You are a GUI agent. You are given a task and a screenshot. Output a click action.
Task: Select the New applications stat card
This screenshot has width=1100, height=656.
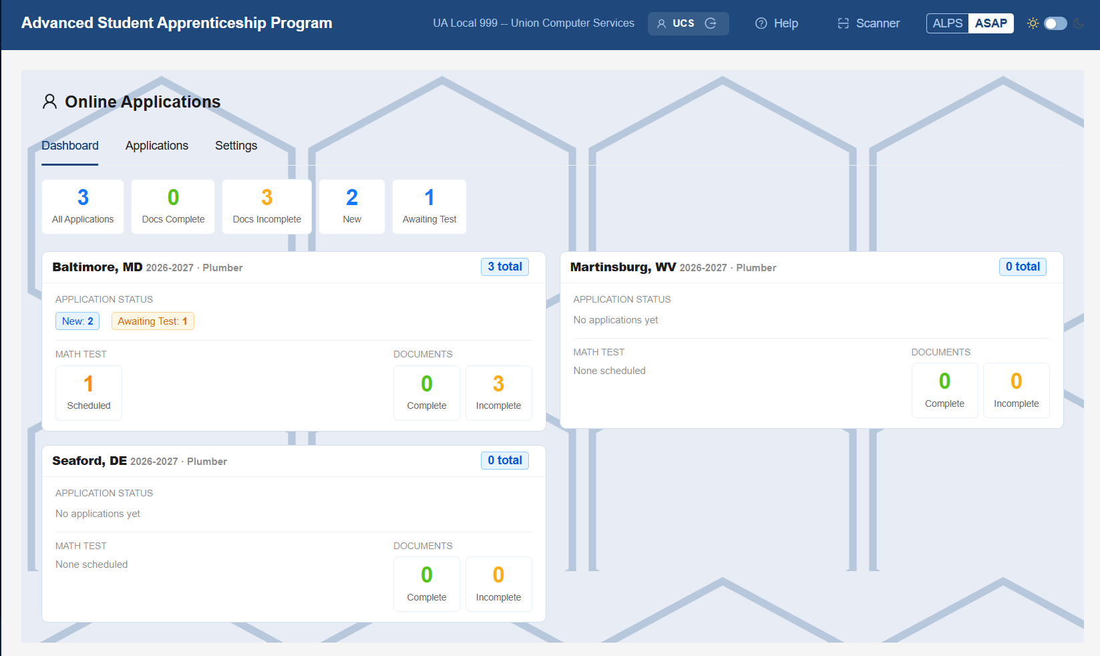[352, 206]
